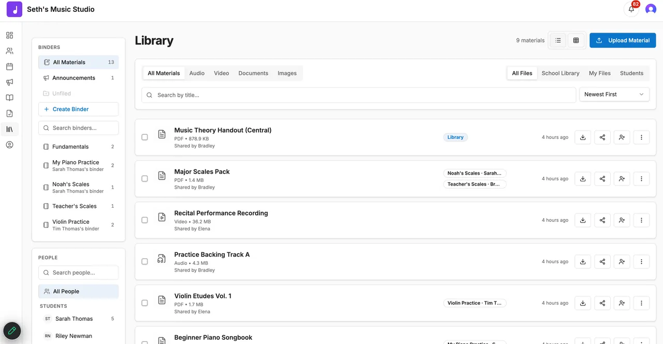This screenshot has height=344, width=663.
Task: Open more options for Practice Backing Track A
Action: tap(641, 262)
